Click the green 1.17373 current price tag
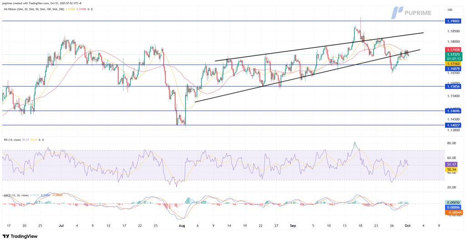 coord(454,54)
